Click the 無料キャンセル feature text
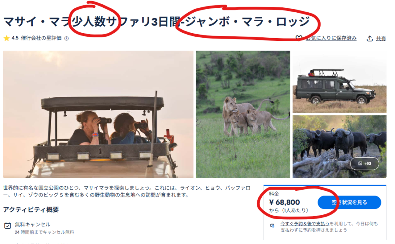 click(32, 224)
